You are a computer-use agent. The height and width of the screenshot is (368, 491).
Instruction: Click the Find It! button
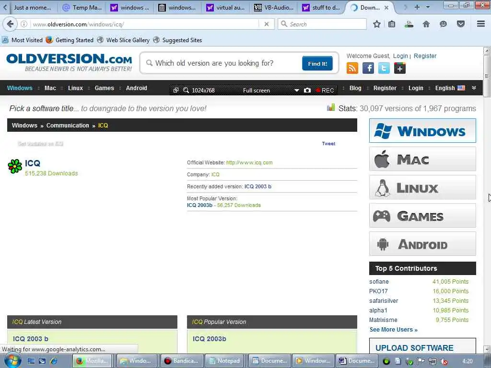click(317, 64)
